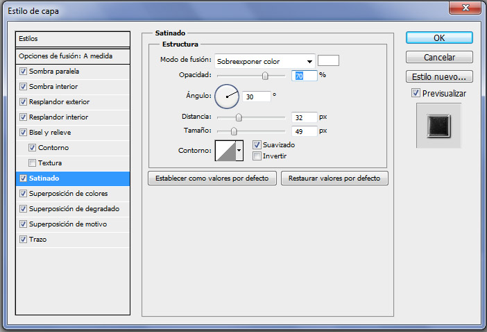Toggle the Resplandor interior checkbox
487x332 pixels.
[23, 117]
